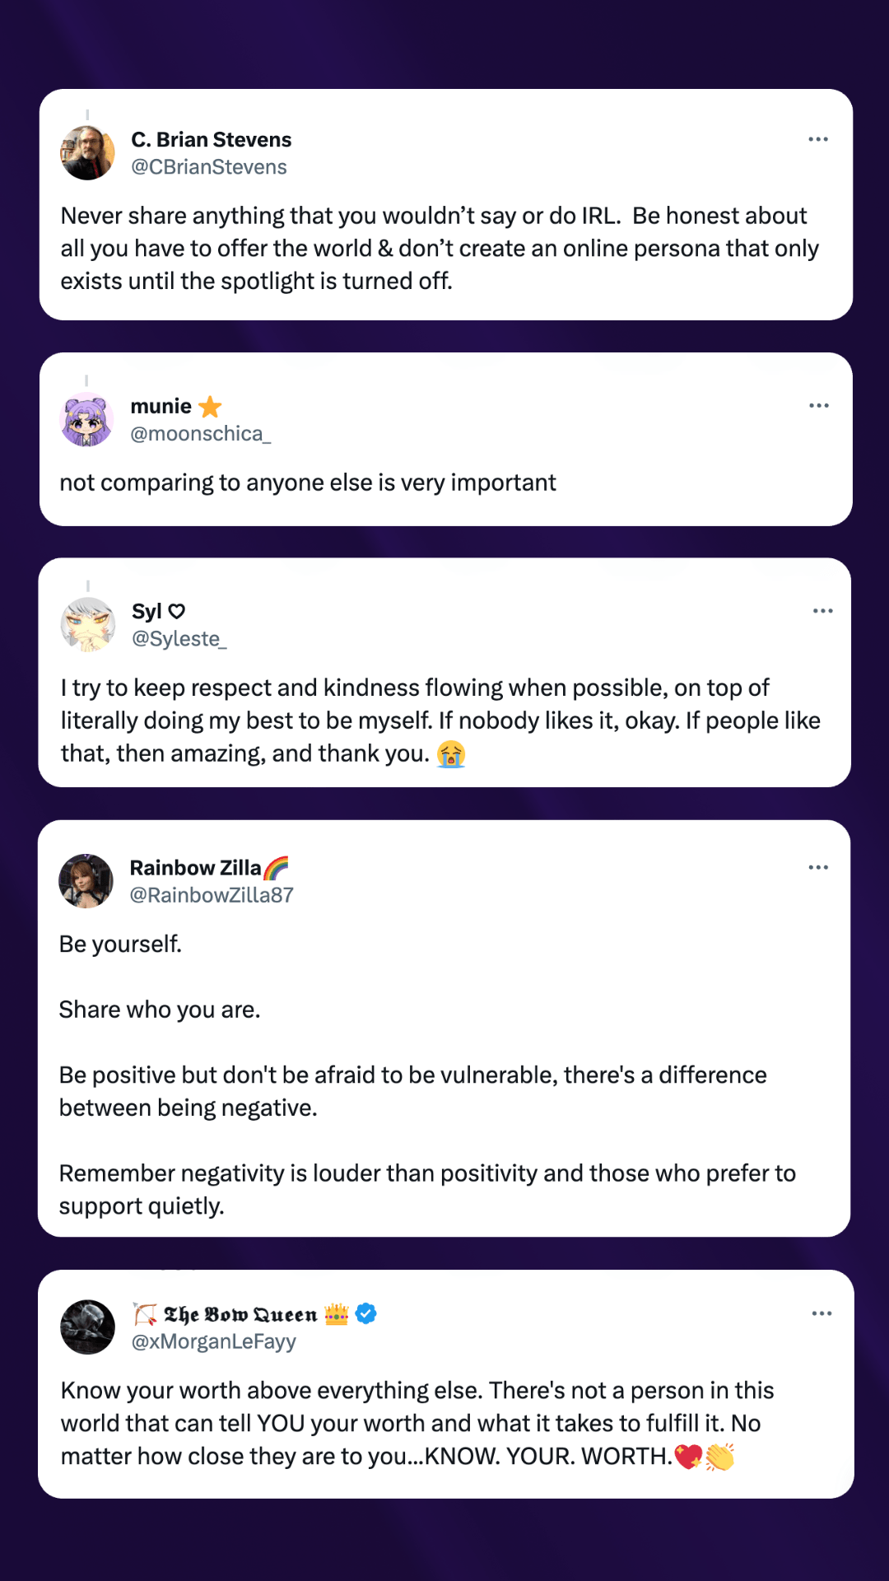The width and height of the screenshot is (889, 1581).
Task: Expand munie's tweet options menu
Action: tap(817, 405)
